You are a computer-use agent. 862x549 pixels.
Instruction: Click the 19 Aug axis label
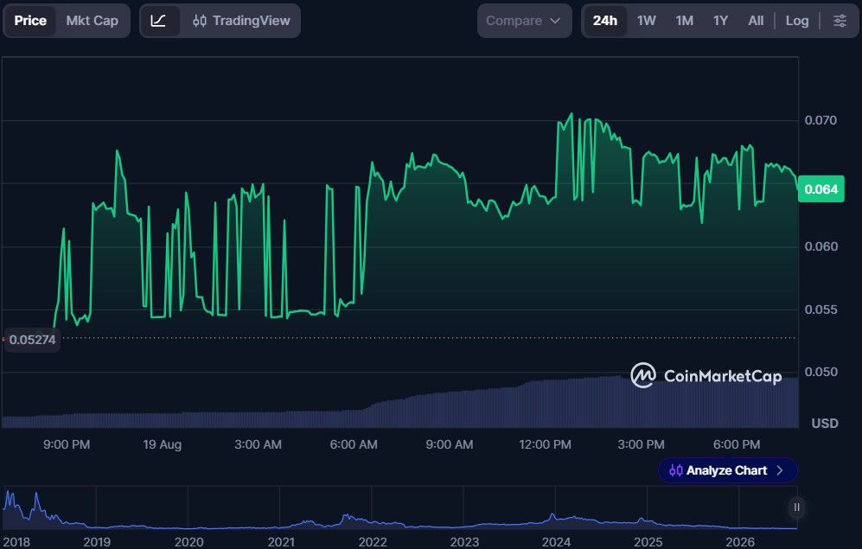(163, 444)
